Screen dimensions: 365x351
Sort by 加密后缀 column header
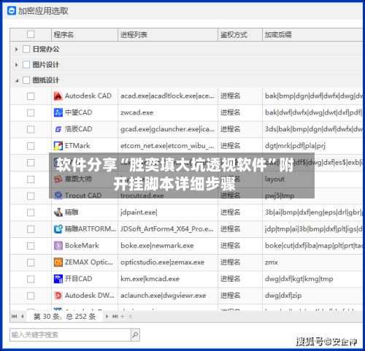(312, 34)
